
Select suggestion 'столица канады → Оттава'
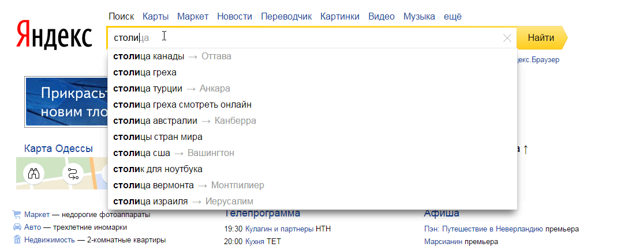172,56
